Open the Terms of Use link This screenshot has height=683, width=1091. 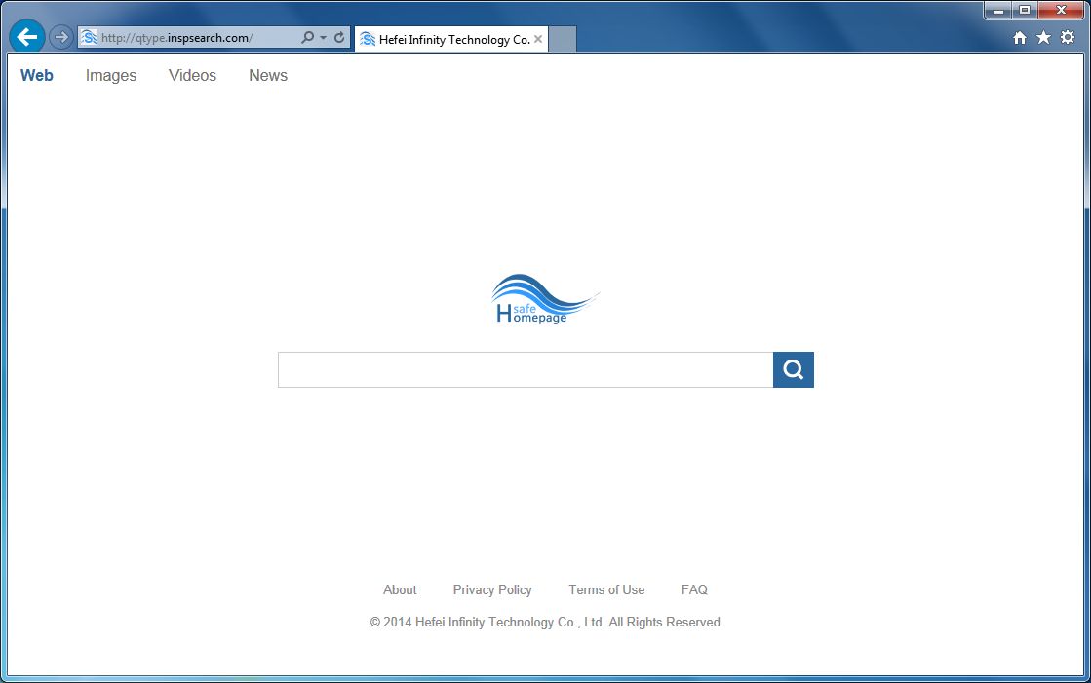[606, 589]
